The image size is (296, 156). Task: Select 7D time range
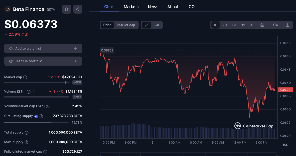click(224, 25)
